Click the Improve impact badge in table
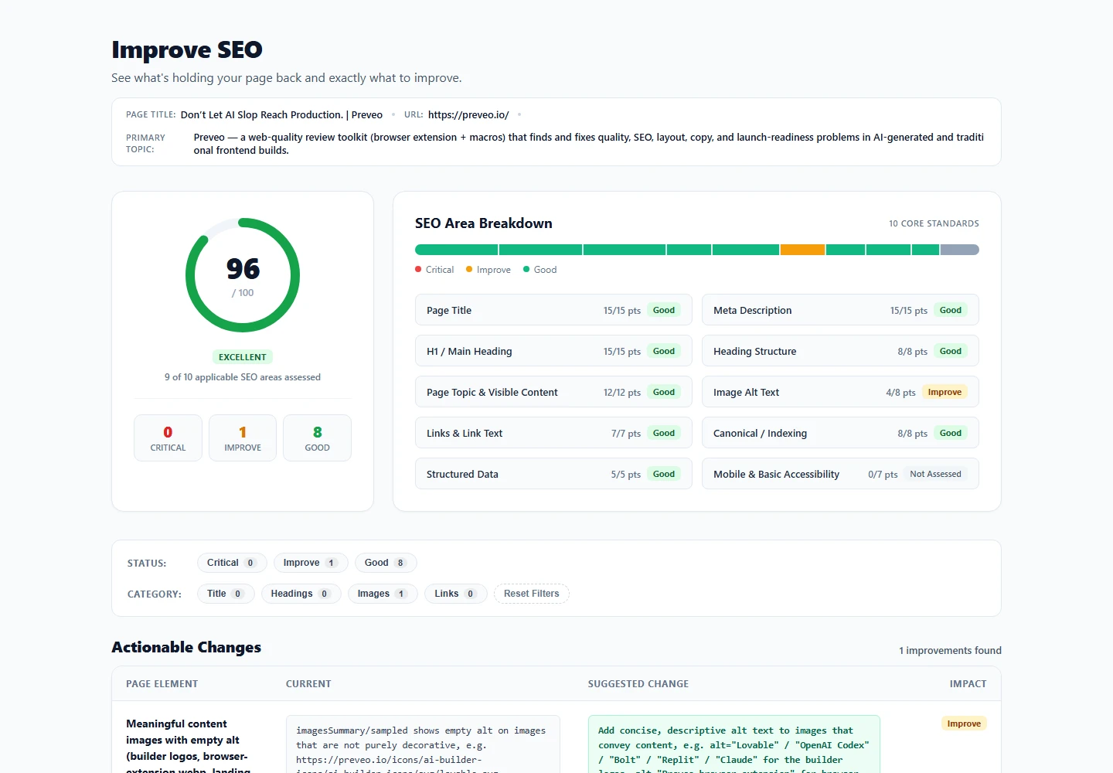The height and width of the screenshot is (773, 1113). point(964,724)
